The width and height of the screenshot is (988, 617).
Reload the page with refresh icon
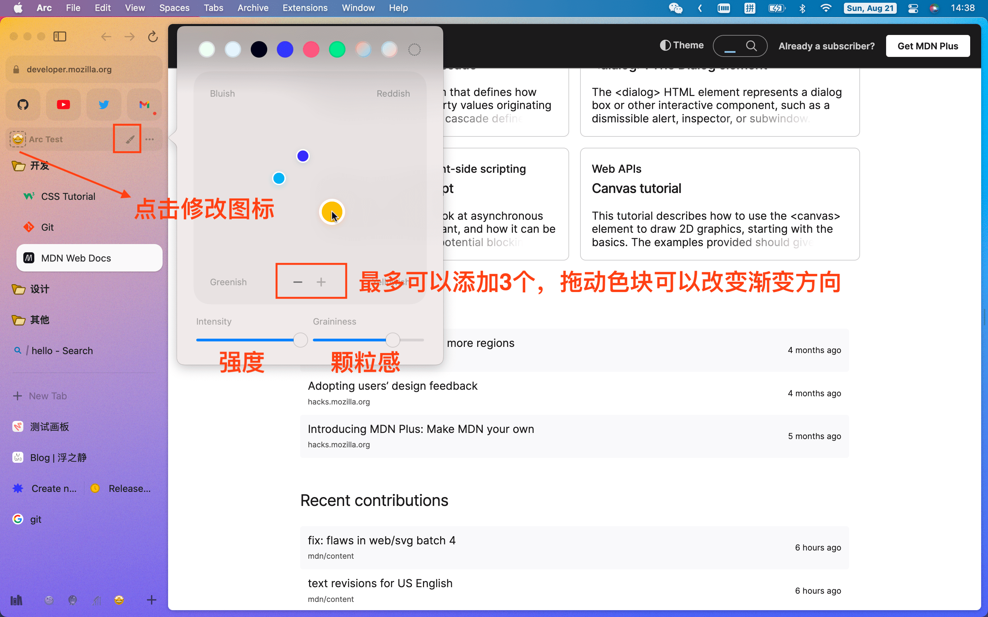tap(153, 37)
